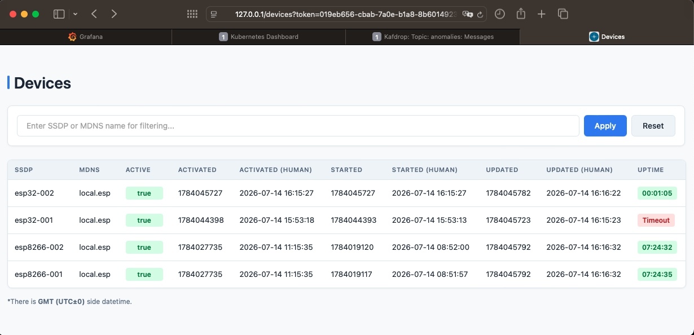The image size is (694, 335).
Task: Click started time 2026-07-14 08:52:00
Action: [x=431, y=247]
